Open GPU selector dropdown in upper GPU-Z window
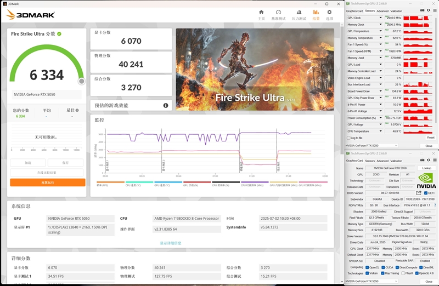The width and height of the screenshot is (439, 286). [372, 145]
